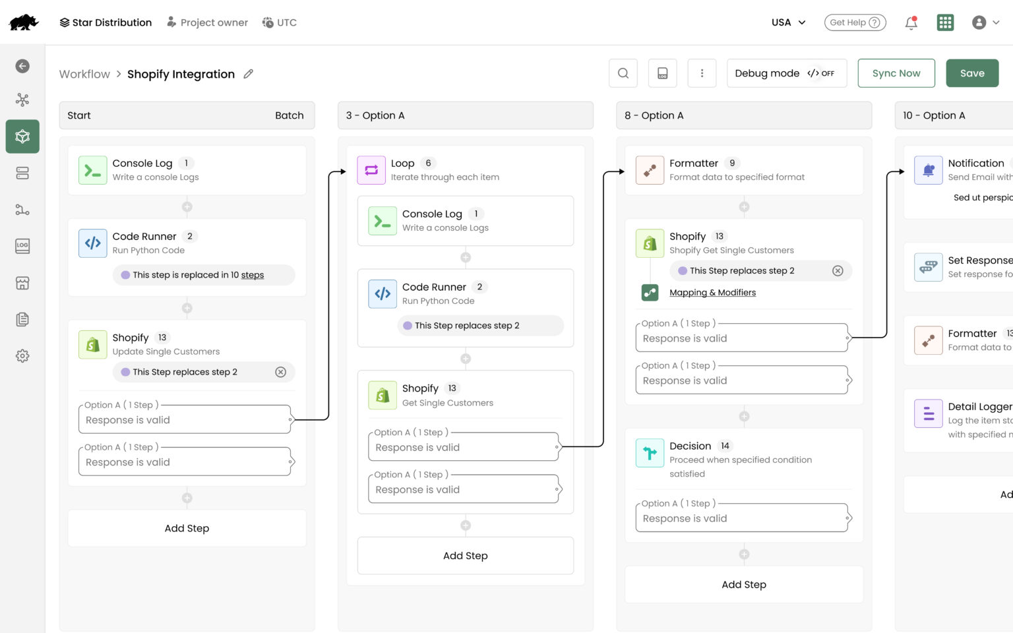The width and height of the screenshot is (1013, 633).
Task: Click the Formatter step icon in 8 - Option A
Action: tap(650, 169)
